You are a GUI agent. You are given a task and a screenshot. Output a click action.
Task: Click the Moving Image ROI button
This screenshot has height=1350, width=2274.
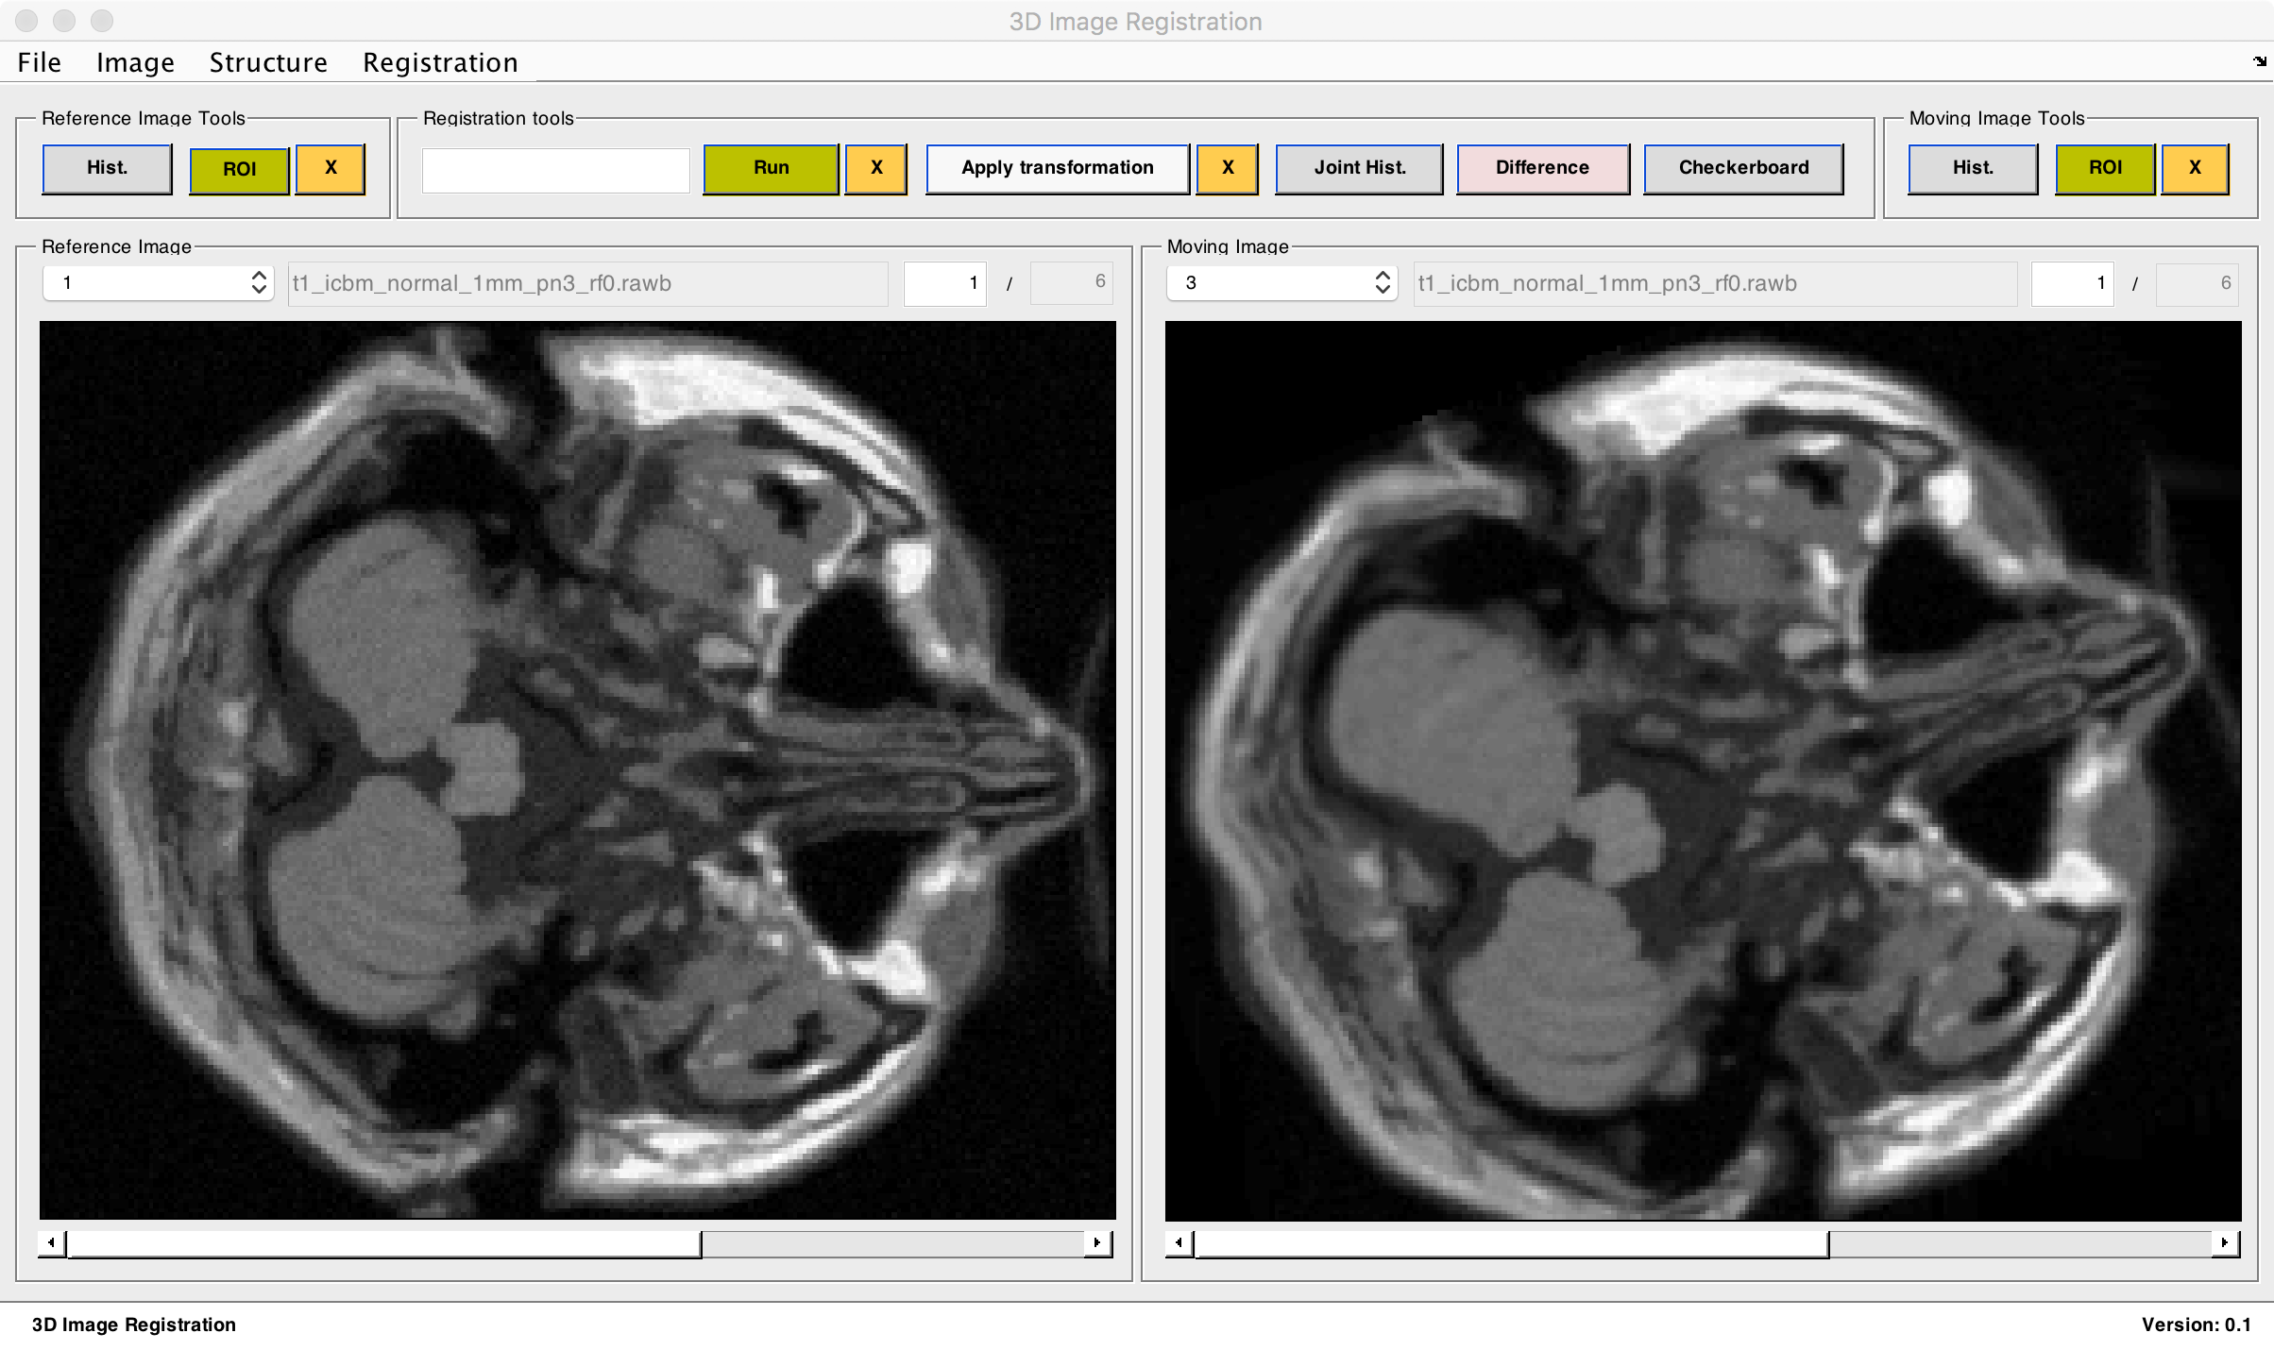pos(2106,168)
